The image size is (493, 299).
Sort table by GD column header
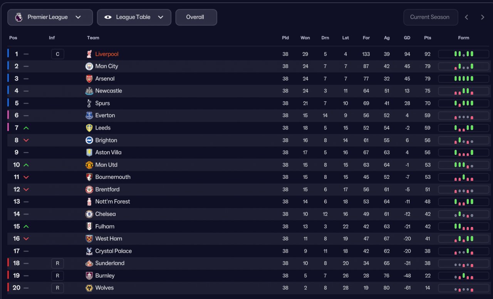(407, 38)
